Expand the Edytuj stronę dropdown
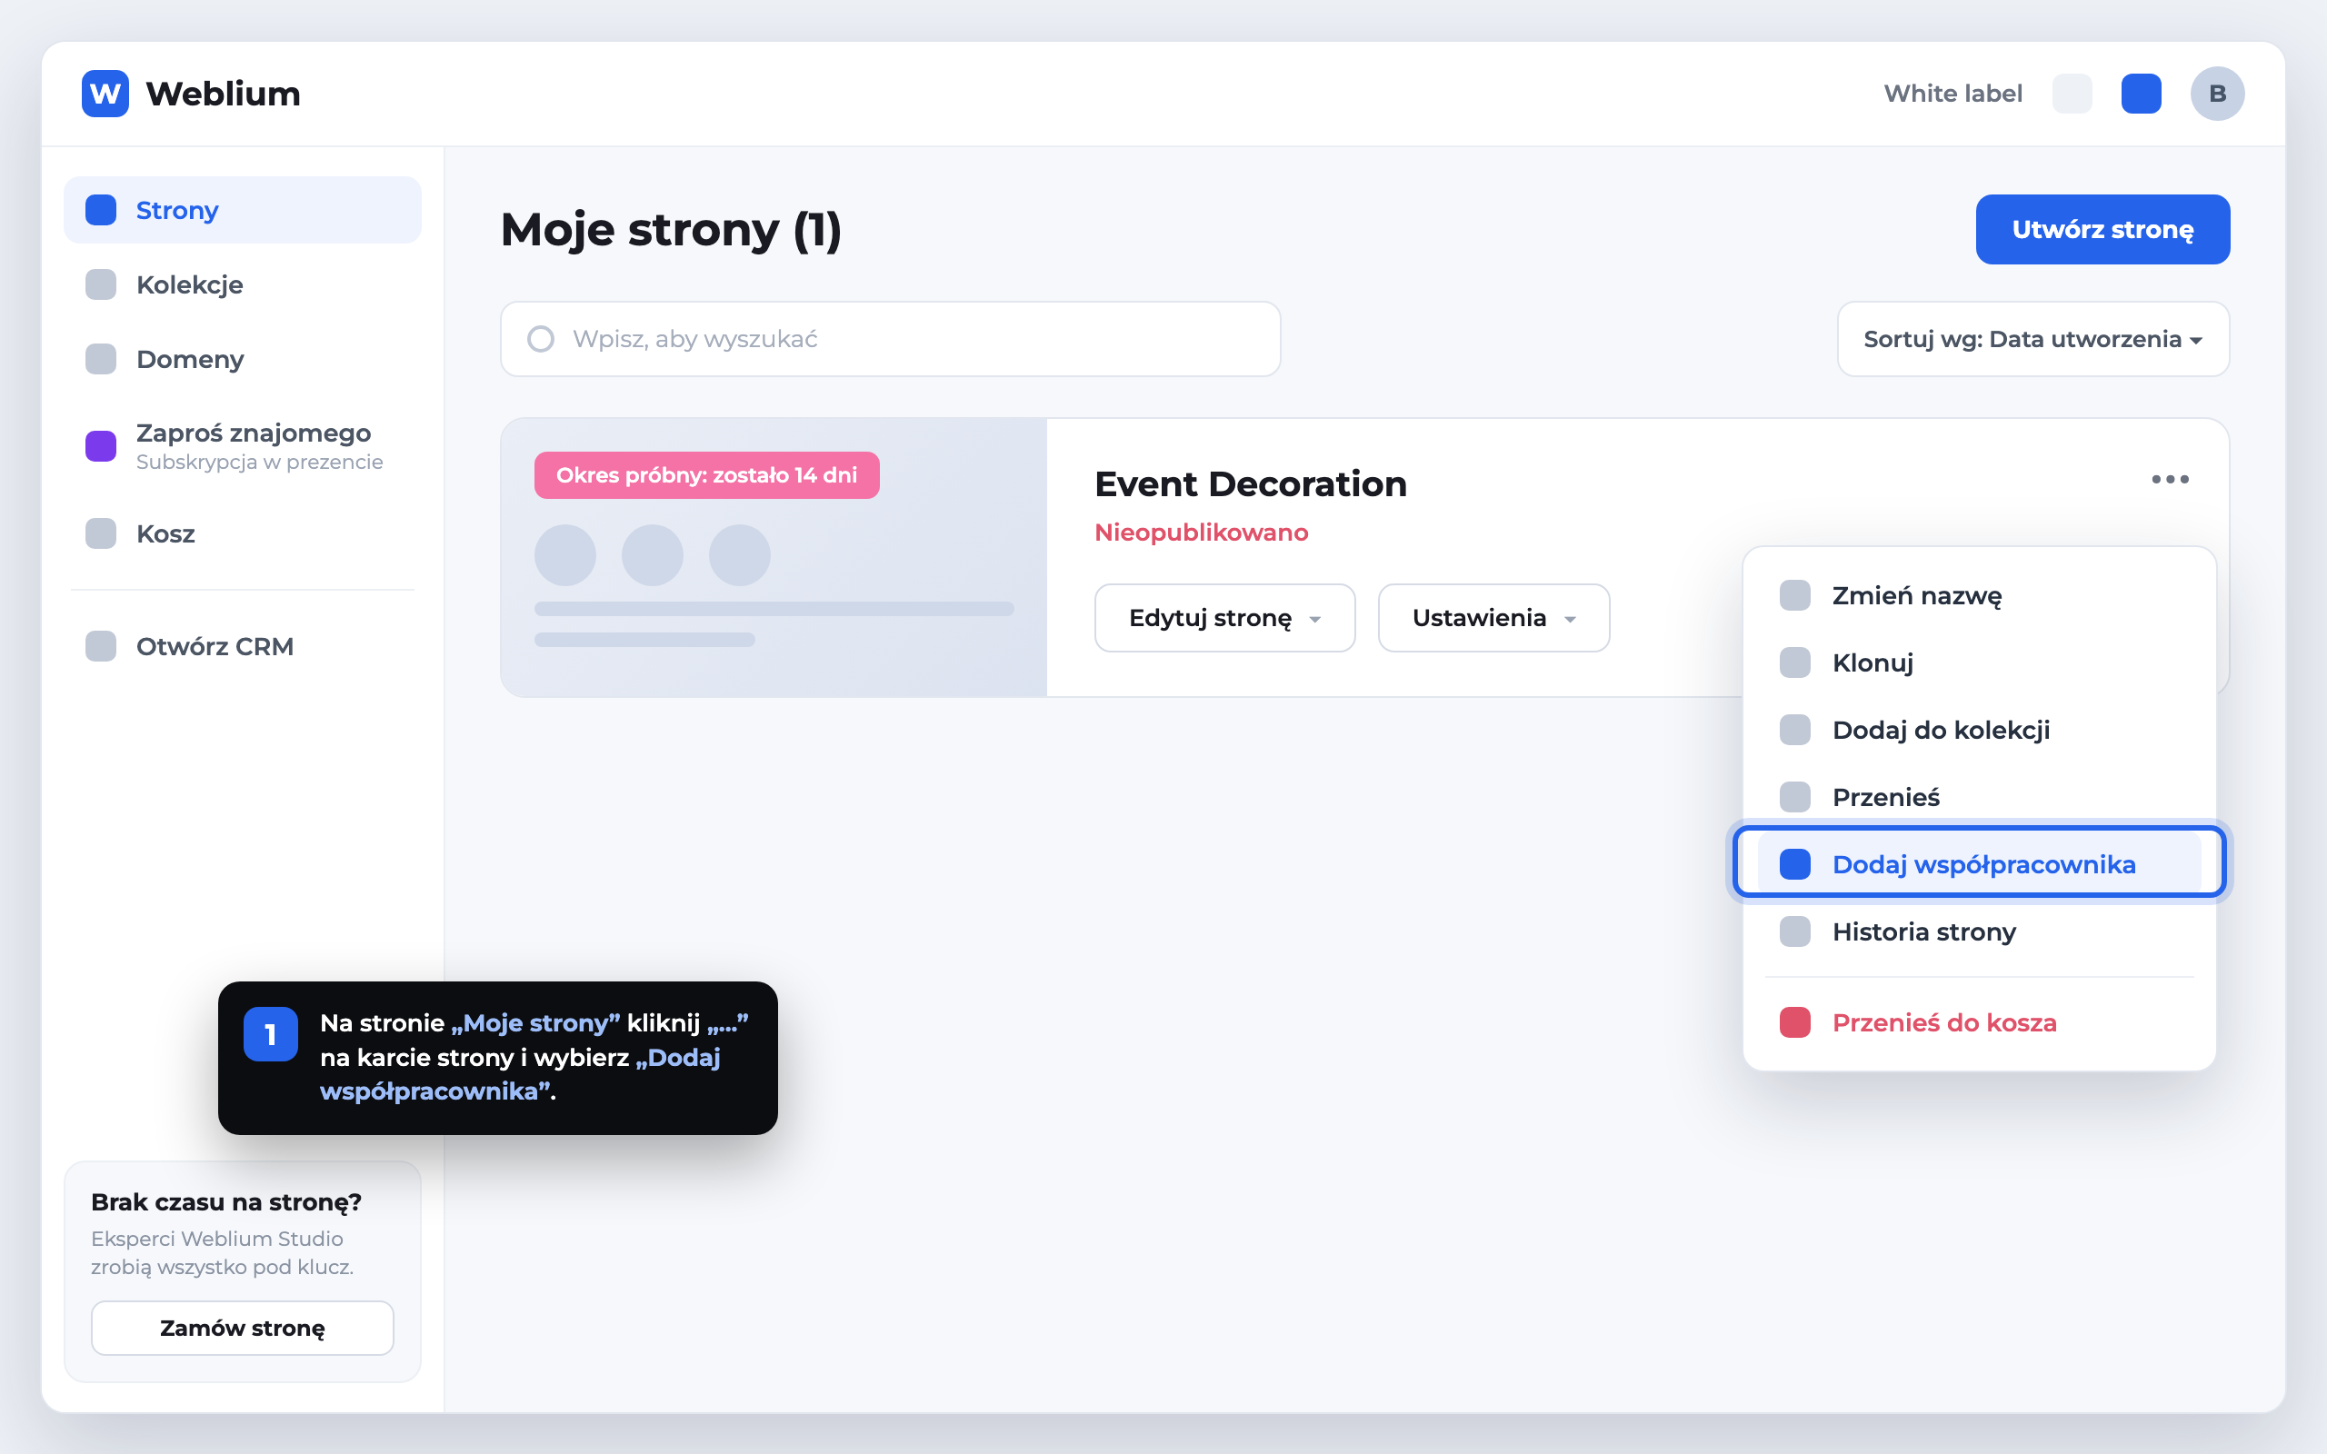 click(1224, 617)
